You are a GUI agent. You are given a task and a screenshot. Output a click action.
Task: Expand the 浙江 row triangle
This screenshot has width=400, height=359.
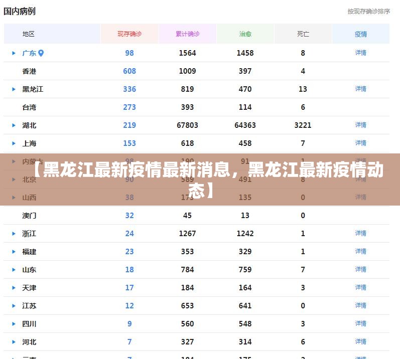[14, 234]
